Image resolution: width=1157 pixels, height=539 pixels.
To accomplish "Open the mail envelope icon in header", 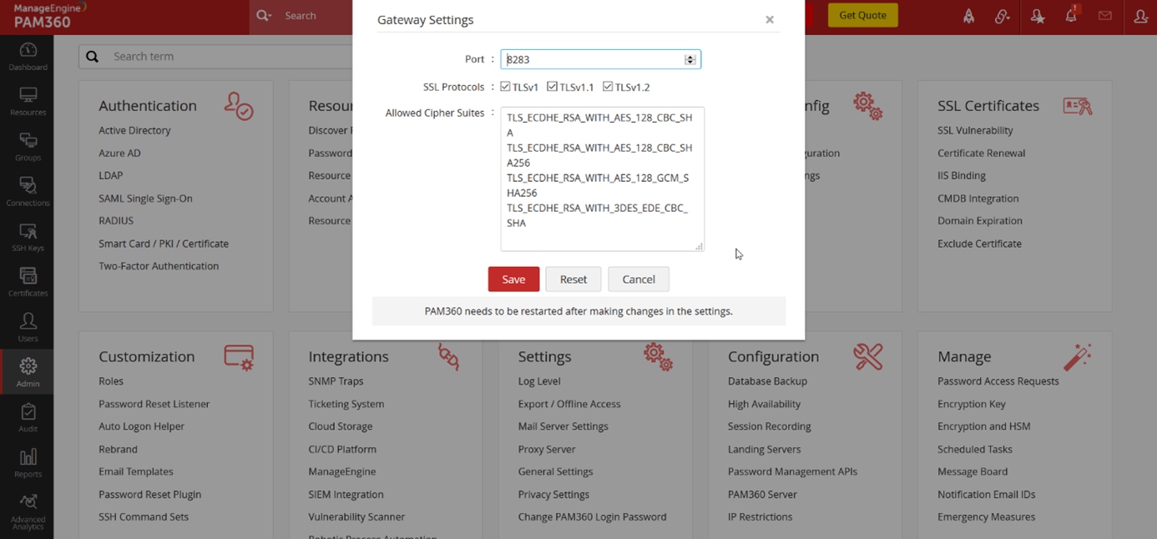I will [1105, 16].
